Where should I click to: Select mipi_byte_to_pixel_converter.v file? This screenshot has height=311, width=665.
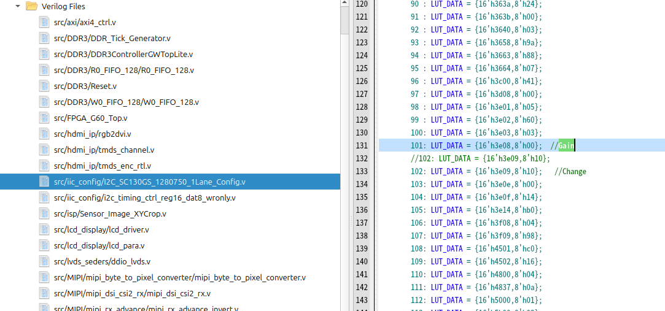[x=180, y=277]
